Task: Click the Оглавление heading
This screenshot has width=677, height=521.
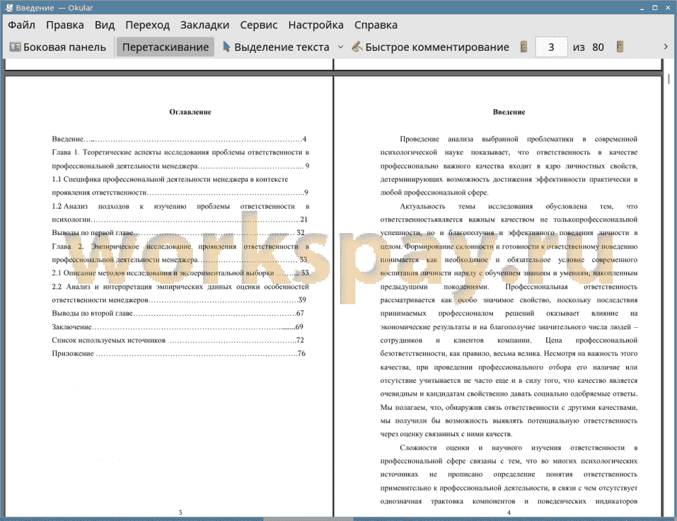Action: 190,112
